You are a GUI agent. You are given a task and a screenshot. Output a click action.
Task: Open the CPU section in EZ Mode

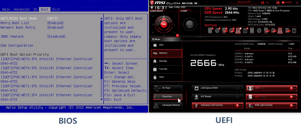click(166, 45)
